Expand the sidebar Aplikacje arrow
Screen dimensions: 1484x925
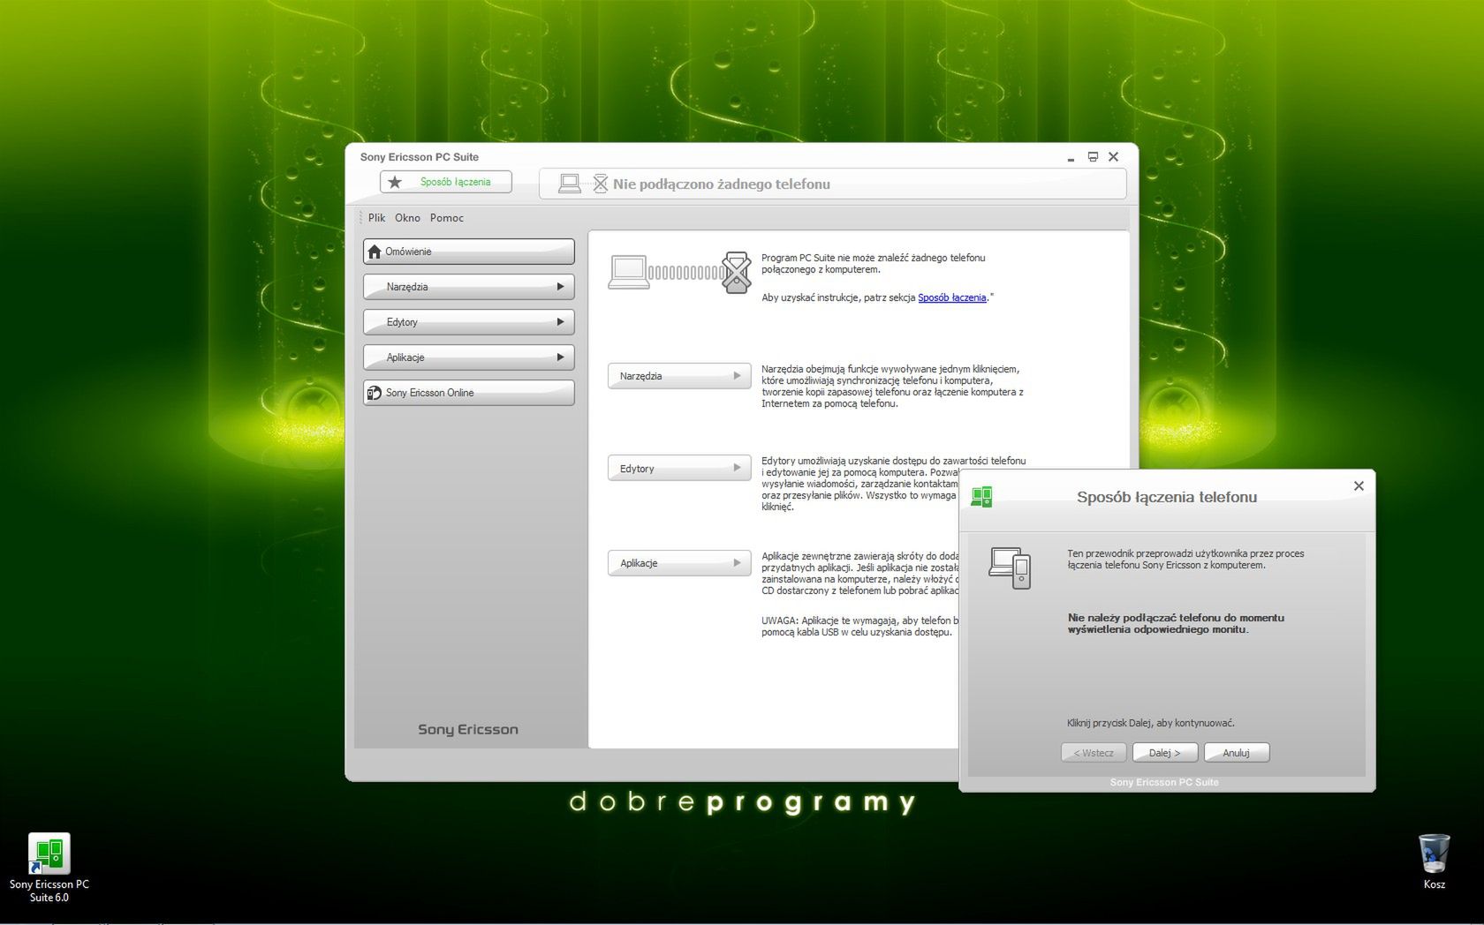pos(560,357)
